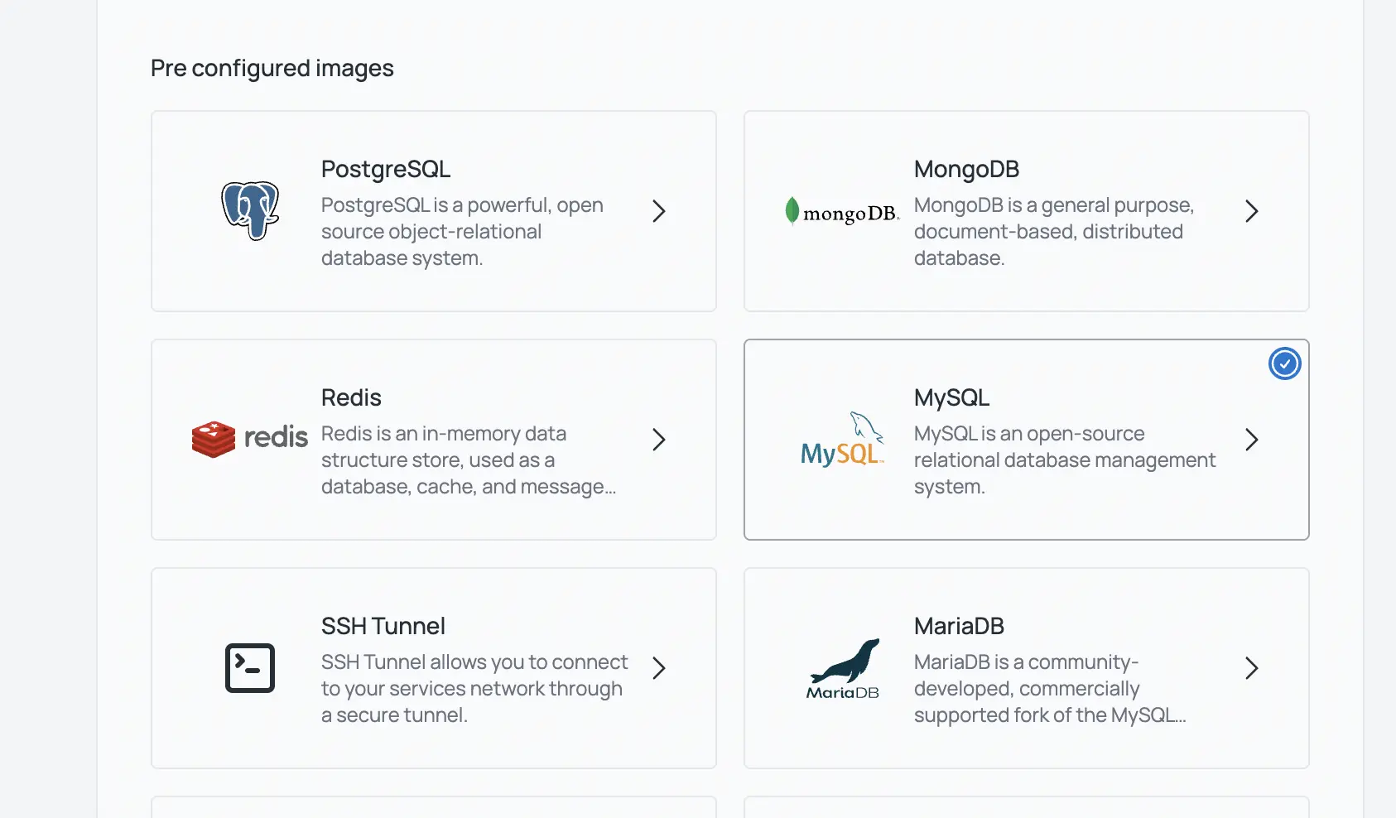Choose the SSH Tunnel option

[433, 668]
